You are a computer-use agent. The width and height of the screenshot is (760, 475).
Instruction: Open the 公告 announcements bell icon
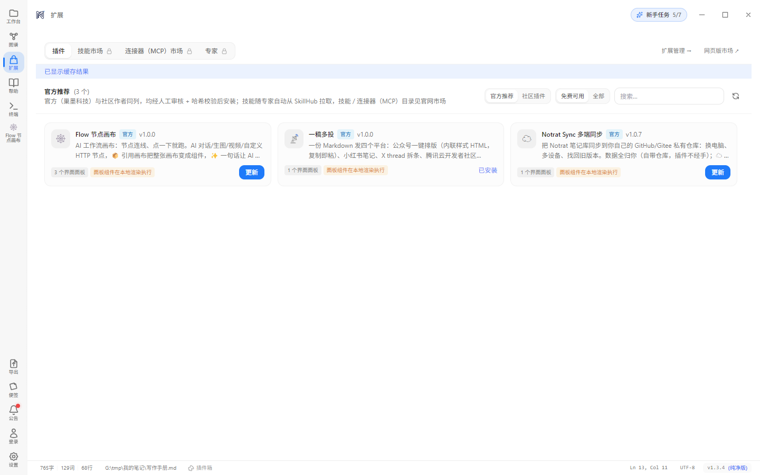14,413
